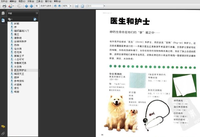Viewport: 200px width, 137px height.
Task: Go to next page with blue down arrow
Action: (x=31, y=6)
